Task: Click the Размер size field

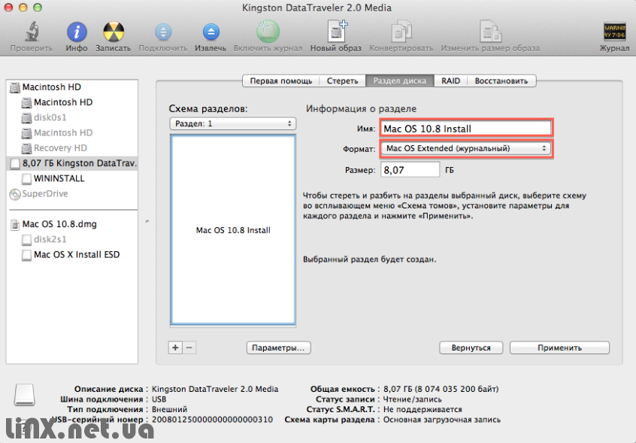Action: tap(410, 169)
